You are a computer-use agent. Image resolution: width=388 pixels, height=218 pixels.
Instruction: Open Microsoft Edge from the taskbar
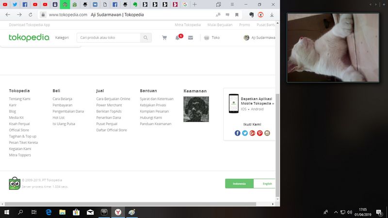[48, 212]
